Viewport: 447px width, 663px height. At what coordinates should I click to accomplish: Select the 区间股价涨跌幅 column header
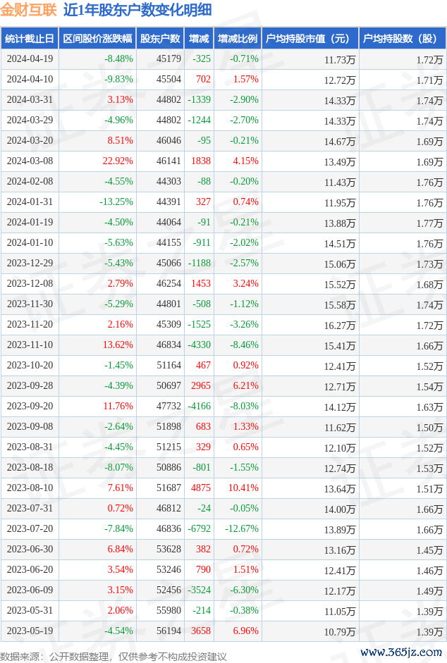(x=97, y=39)
